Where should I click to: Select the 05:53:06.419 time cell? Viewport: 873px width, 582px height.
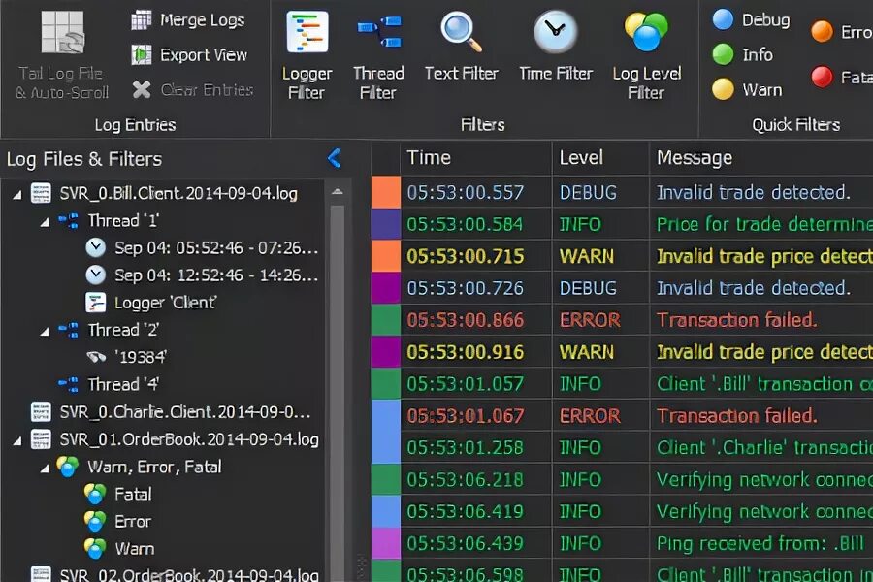pyautogui.click(x=476, y=511)
